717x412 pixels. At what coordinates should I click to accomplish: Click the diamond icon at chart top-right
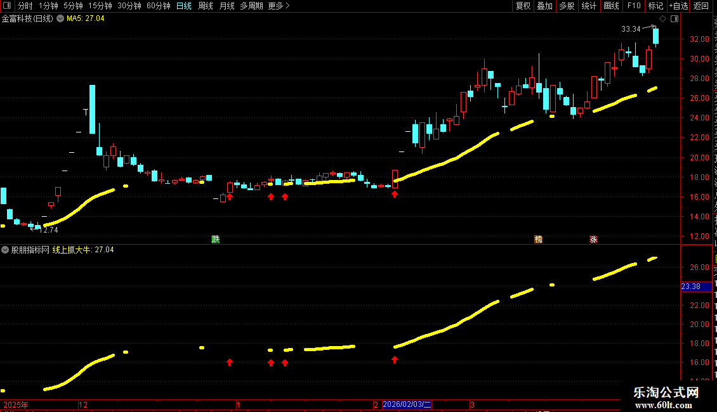pyautogui.click(x=662, y=19)
